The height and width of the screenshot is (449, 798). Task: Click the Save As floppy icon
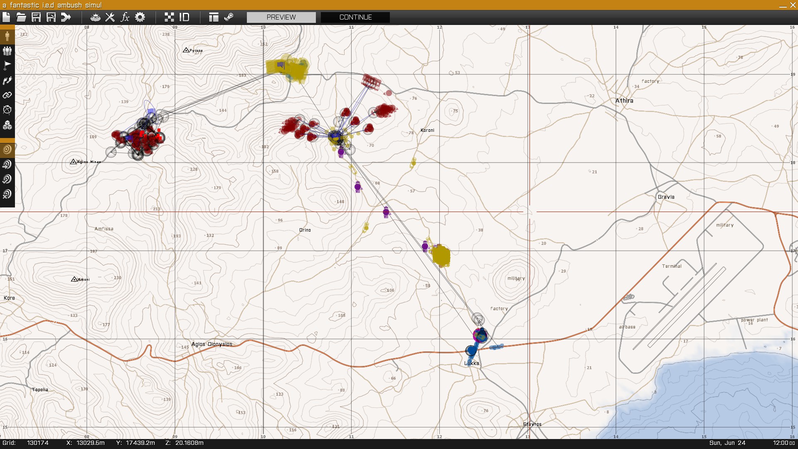pyautogui.click(x=51, y=17)
